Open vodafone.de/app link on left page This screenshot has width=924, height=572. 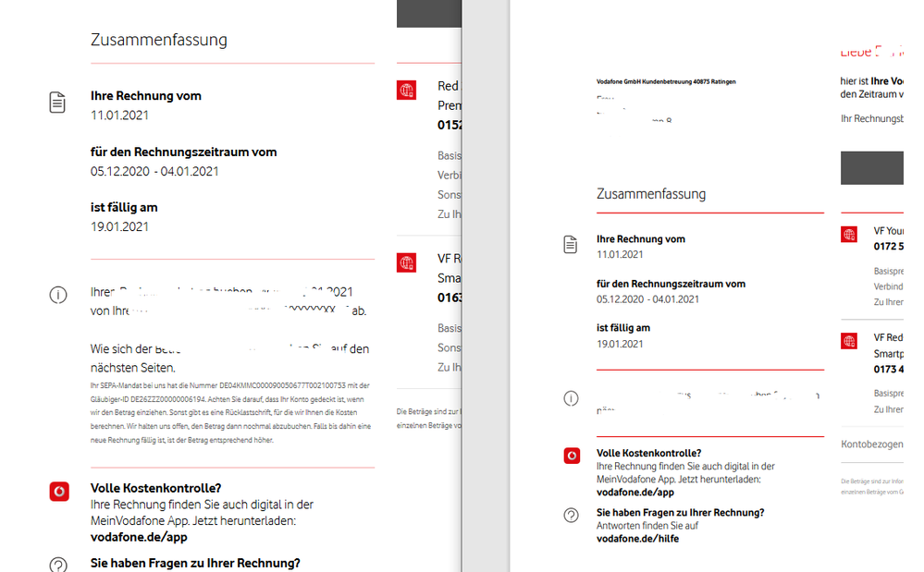(x=139, y=537)
